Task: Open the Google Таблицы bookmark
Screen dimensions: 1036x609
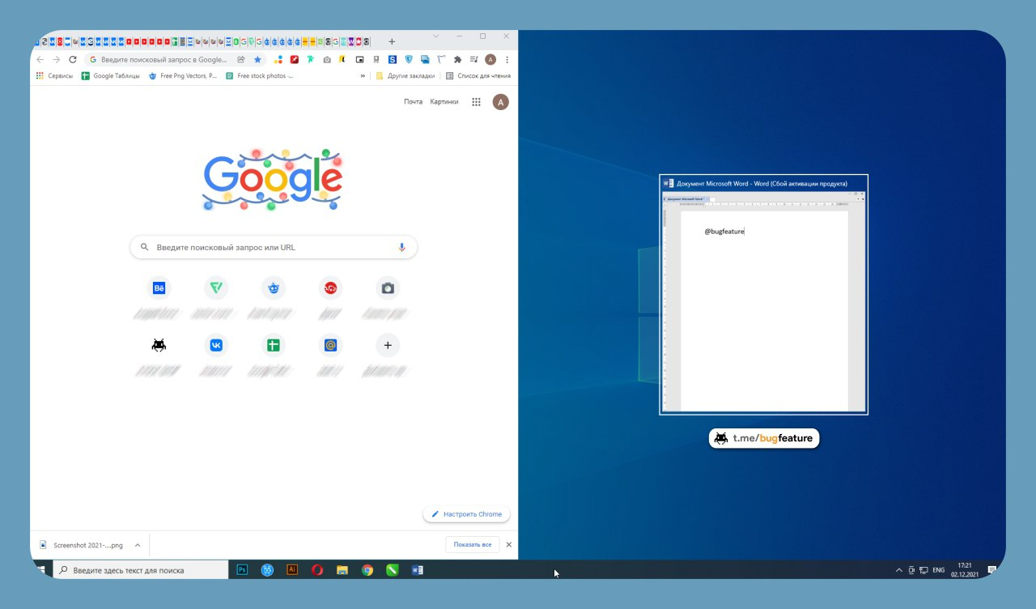Action: (111, 76)
